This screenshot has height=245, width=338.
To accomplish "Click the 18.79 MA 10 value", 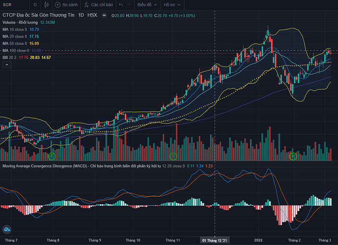I will tap(34, 29).
